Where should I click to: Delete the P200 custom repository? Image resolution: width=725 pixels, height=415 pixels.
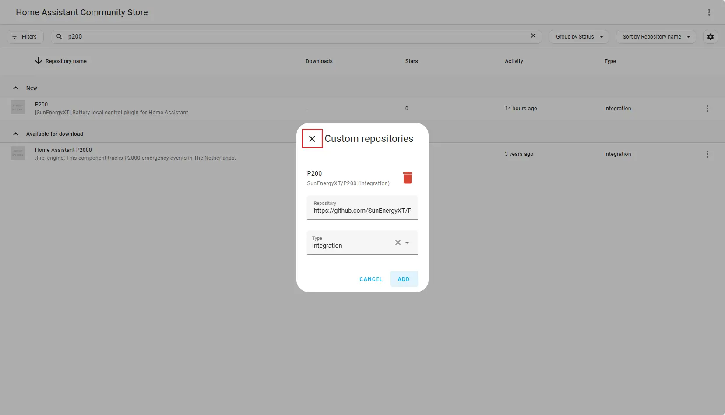[407, 178]
